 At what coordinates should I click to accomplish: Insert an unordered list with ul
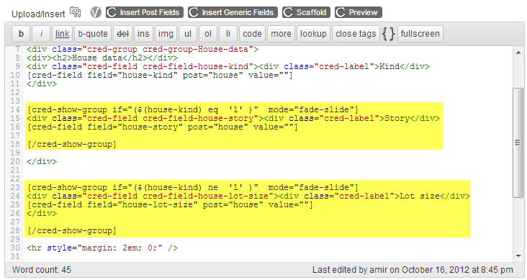pyautogui.click(x=188, y=34)
